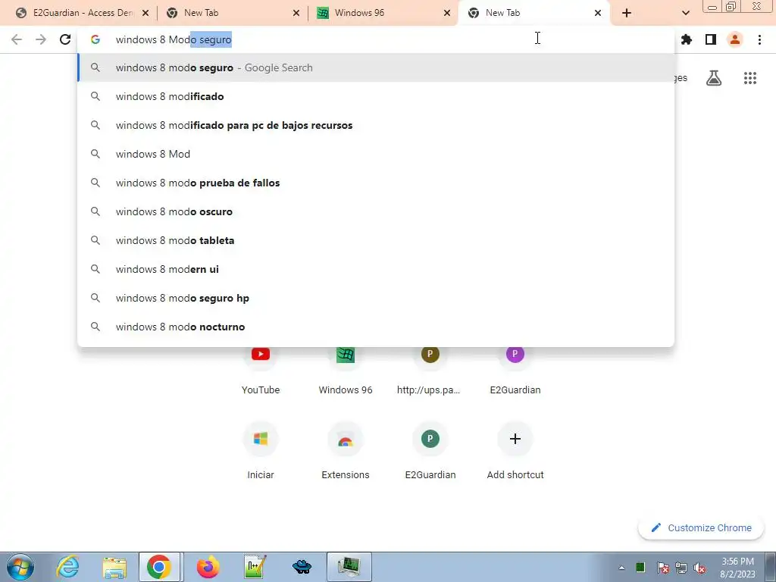Click the network tray icon
Screen dimensions: 776x582
click(681, 568)
